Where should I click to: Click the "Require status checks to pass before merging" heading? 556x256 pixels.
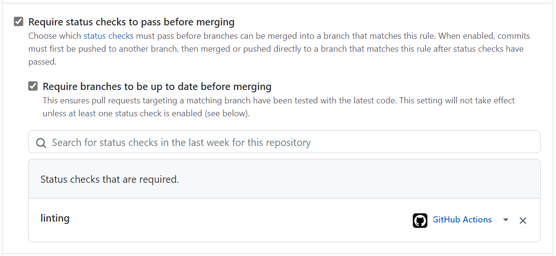(132, 22)
